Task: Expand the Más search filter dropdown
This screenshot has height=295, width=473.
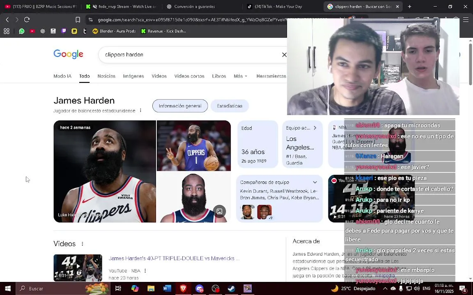Action: tap(241, 76)
